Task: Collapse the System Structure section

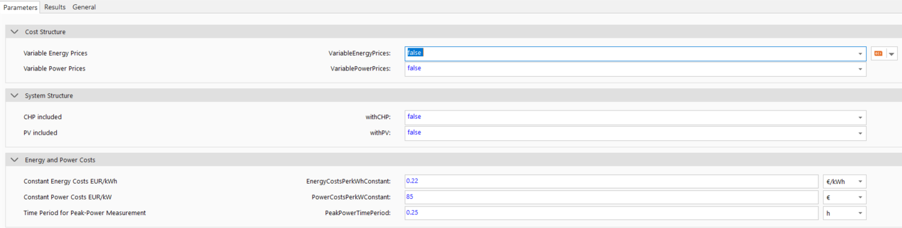Action: 15,96
